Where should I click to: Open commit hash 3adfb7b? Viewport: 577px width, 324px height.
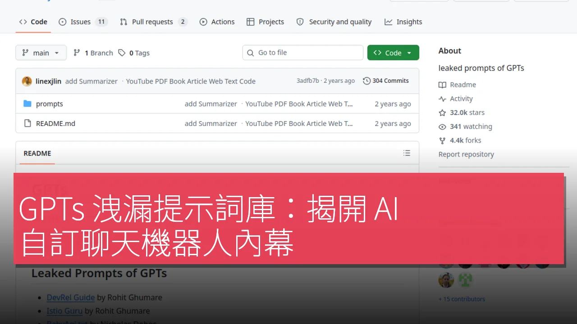click(308, 81)
